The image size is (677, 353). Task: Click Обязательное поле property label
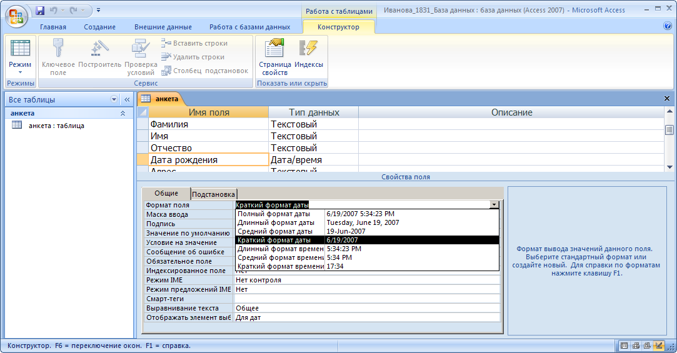click(x=189, y=261)
